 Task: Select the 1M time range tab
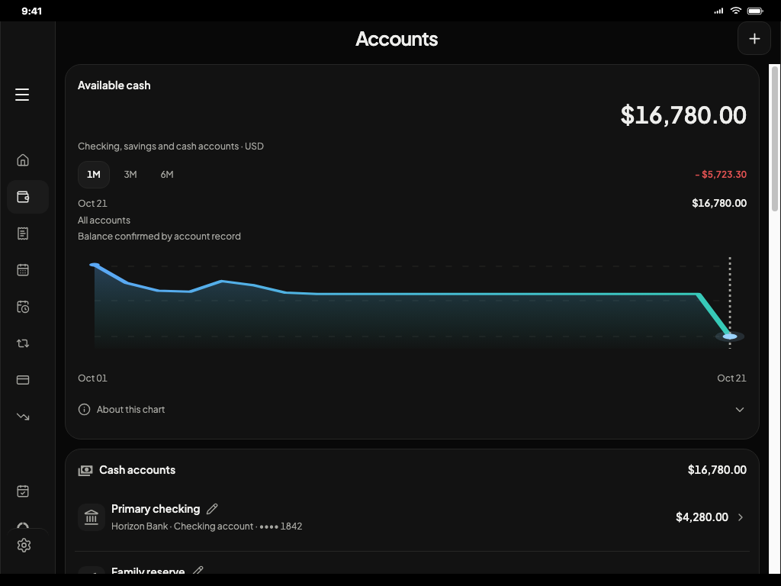pyautogui.click(x=94, y=175)
